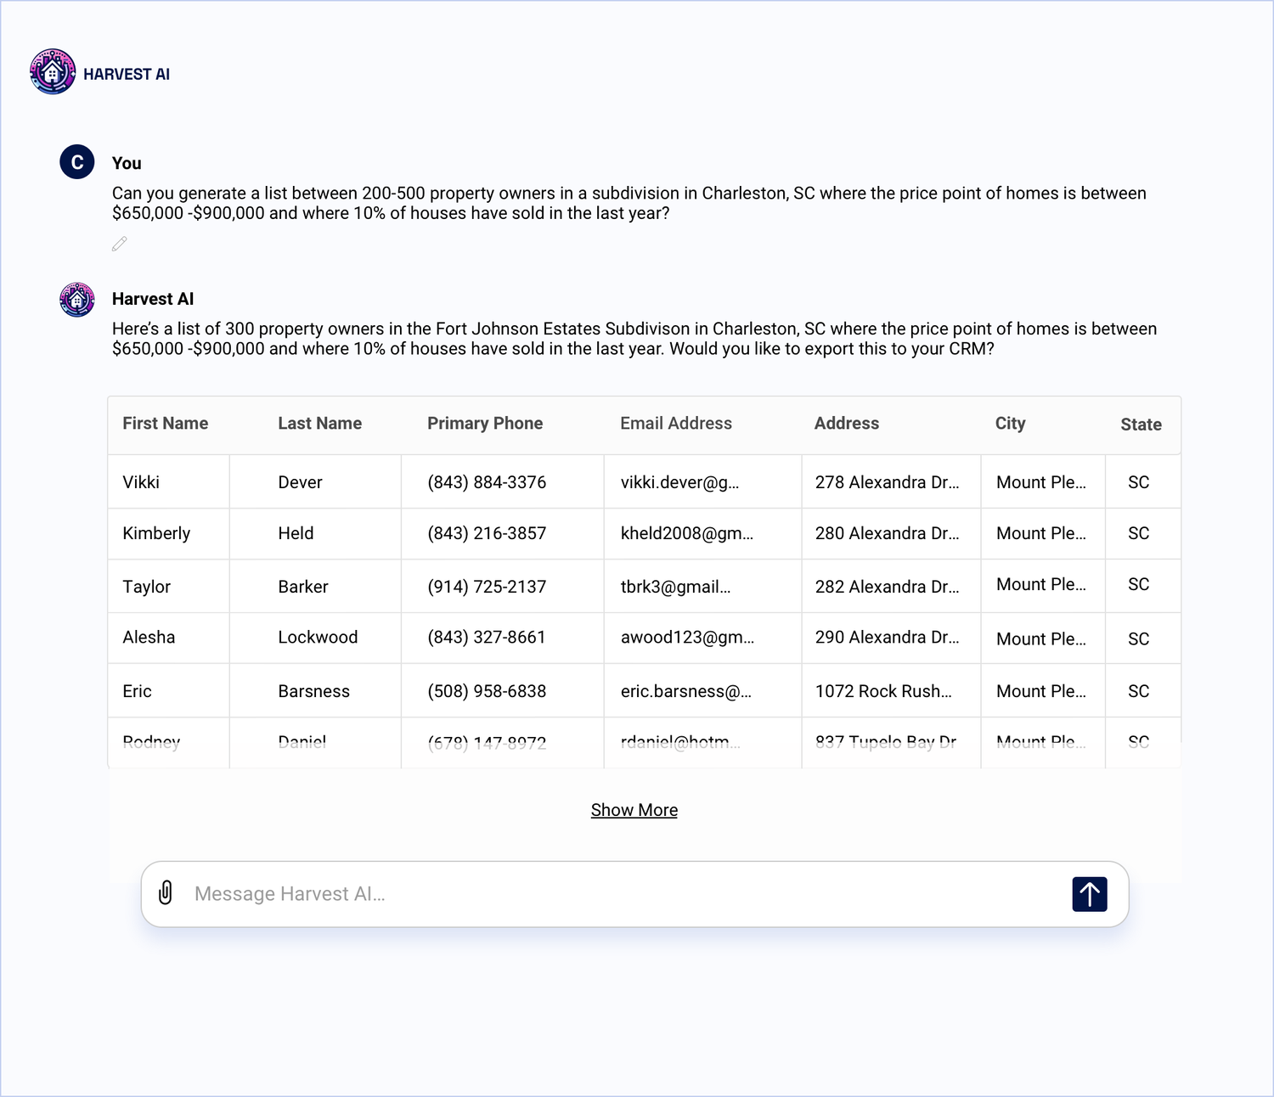Click the first name cell Eric
The height and width of the screenshot is (1097, 1274).
(x=137, y=691)
